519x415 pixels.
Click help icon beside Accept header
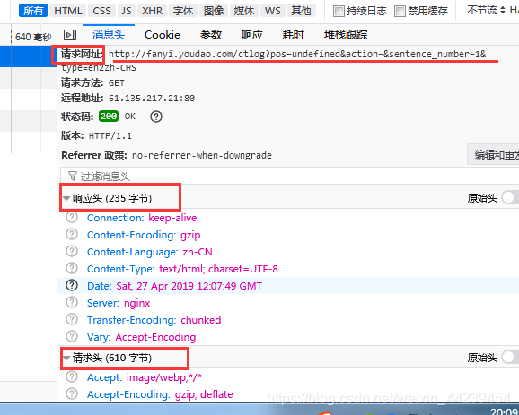click(x=72, y=377)
